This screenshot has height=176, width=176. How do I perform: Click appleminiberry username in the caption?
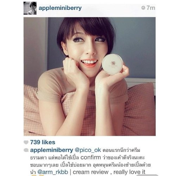pyautogui.click(x=52, y=150)
